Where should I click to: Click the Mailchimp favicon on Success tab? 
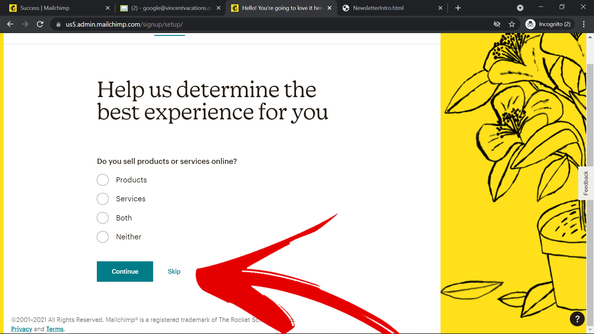pos(13,8)
